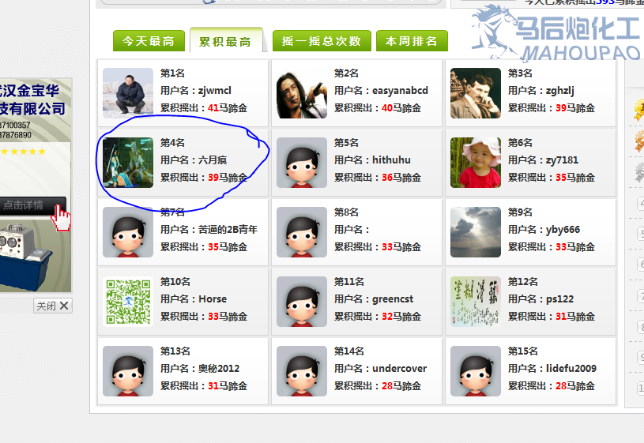Open zjwmcl's avatar photo in rank 1
This screenshot has width=644, height=443.
(x=128, y=93)
